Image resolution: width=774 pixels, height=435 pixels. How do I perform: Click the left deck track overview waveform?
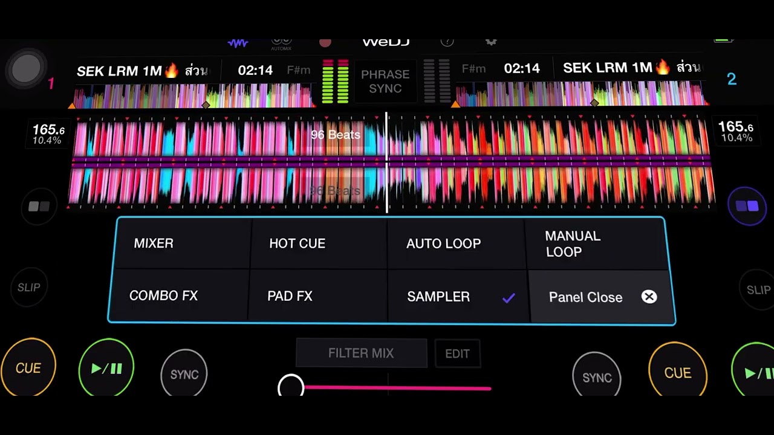tap(193, 96)
